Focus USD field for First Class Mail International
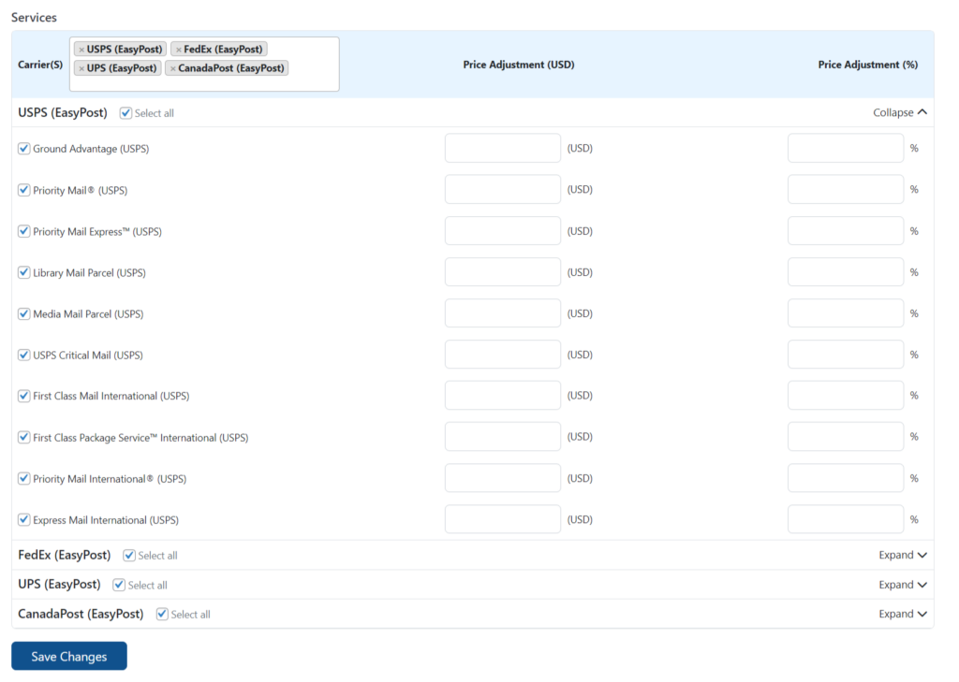Viewport: 959px width, 682px height. [503, 396]
